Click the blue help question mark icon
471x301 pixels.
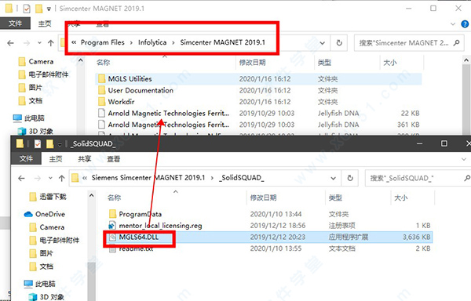[465, 24]
